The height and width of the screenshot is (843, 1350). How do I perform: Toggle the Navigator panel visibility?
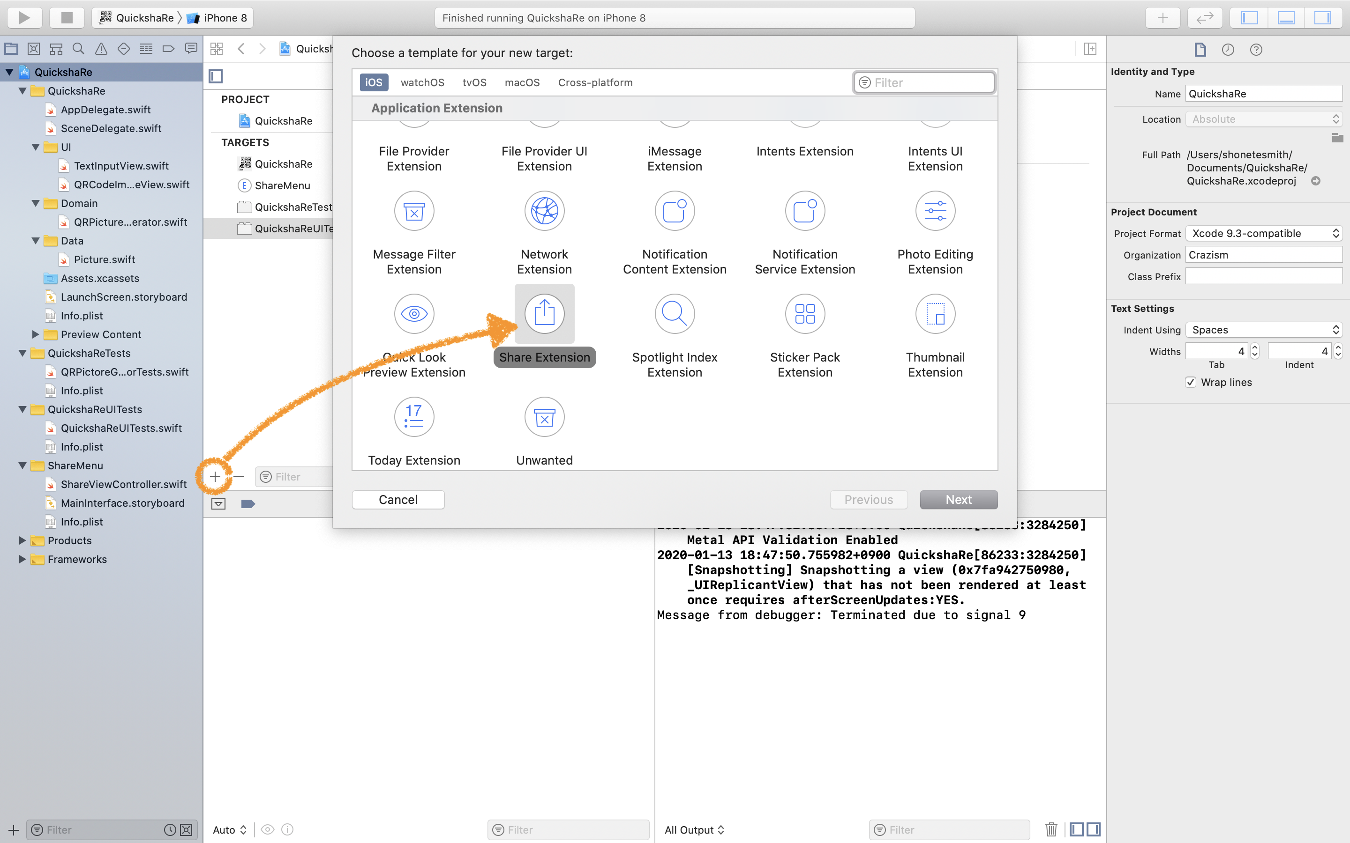click(1250, 18)
